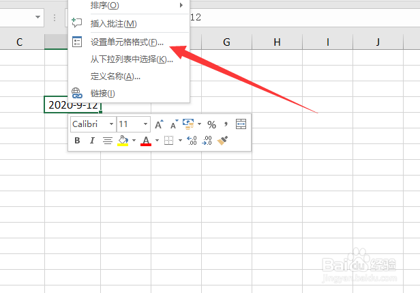Select column G header

click(226, 42)
